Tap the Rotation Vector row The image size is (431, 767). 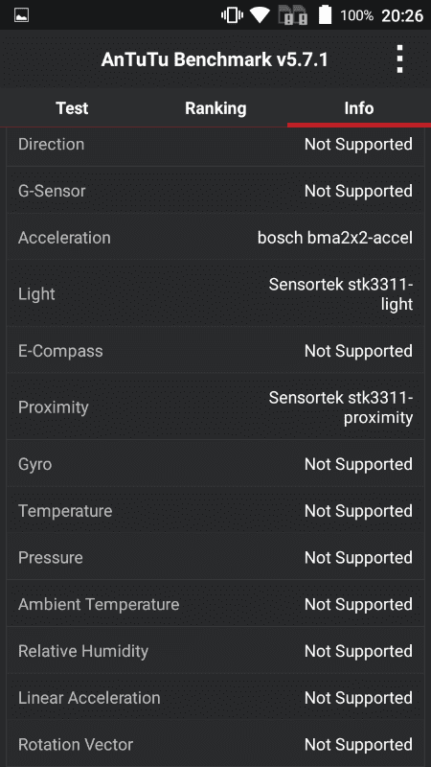[x=215, y=745]
